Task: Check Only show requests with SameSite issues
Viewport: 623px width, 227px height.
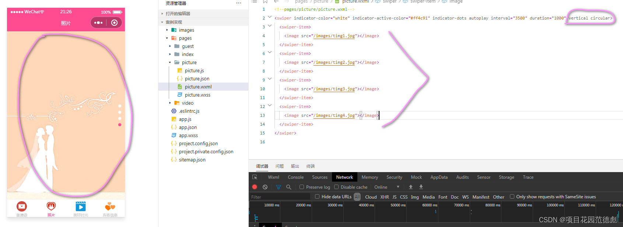Action: point(512,196)
